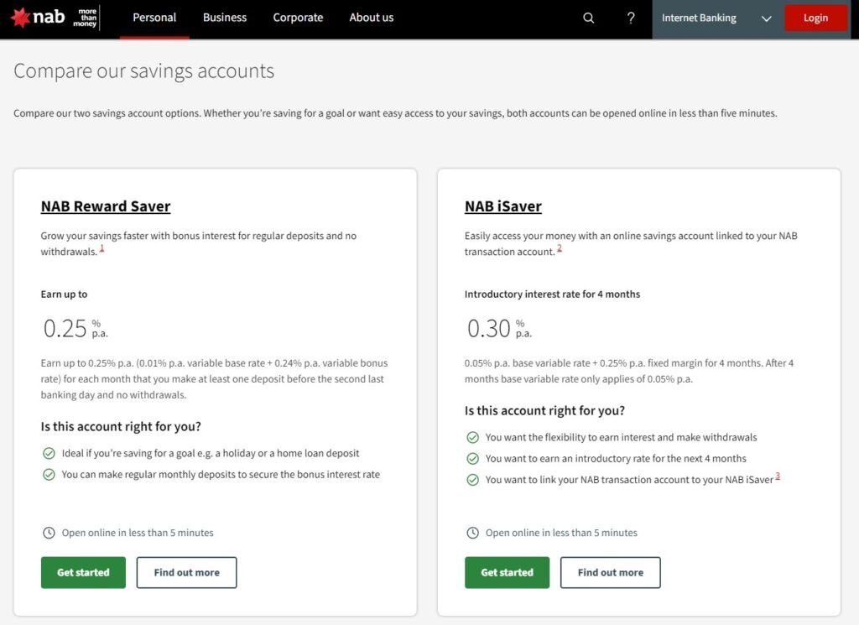Click footnote 3 after link transaction account text
This screenshot has height=625, width=859.
778,477
